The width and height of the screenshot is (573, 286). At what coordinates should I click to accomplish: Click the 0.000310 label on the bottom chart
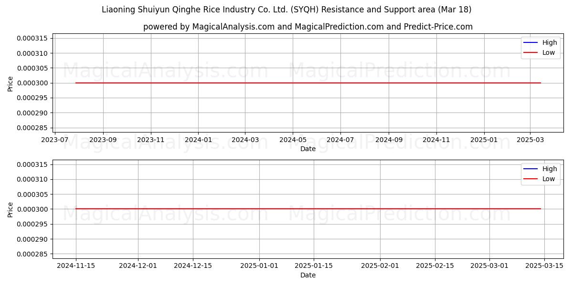point(32,179)
